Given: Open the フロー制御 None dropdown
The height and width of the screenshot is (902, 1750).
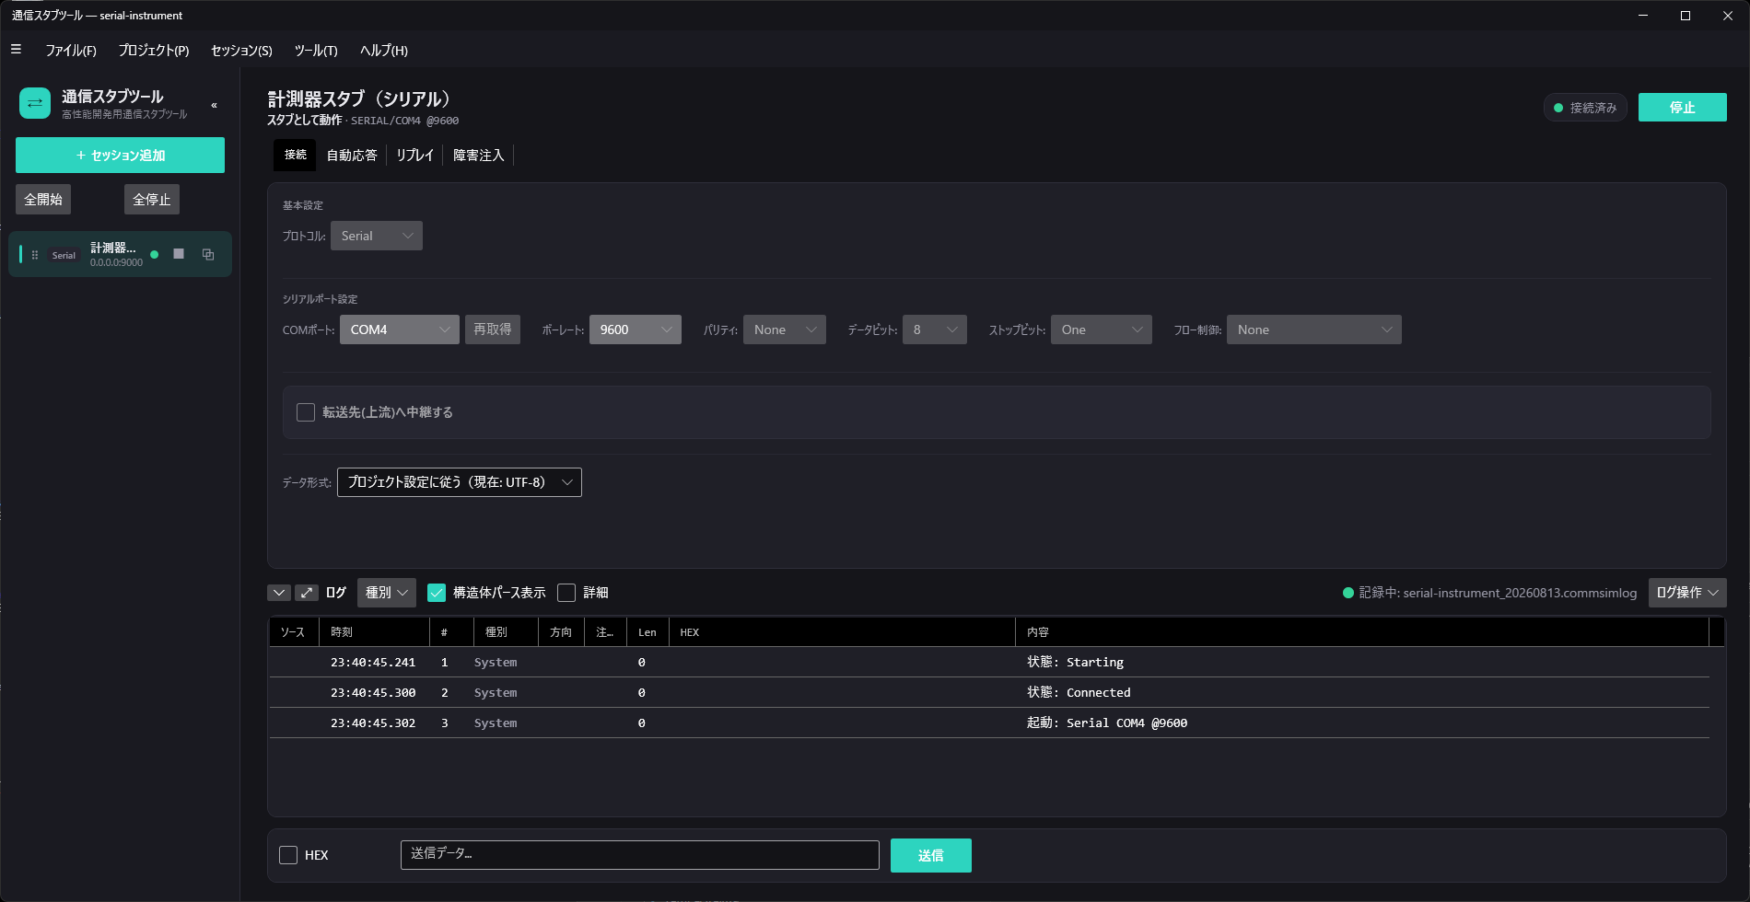Looking at the screenshot, I should (1314, 330).
